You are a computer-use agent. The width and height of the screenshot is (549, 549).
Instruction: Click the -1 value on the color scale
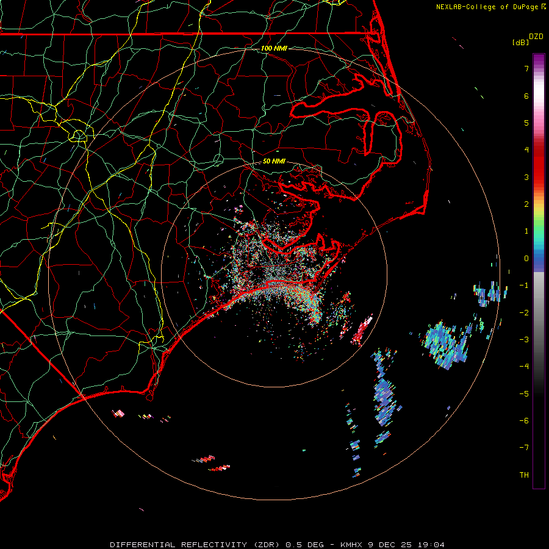(x=524, y=285)
